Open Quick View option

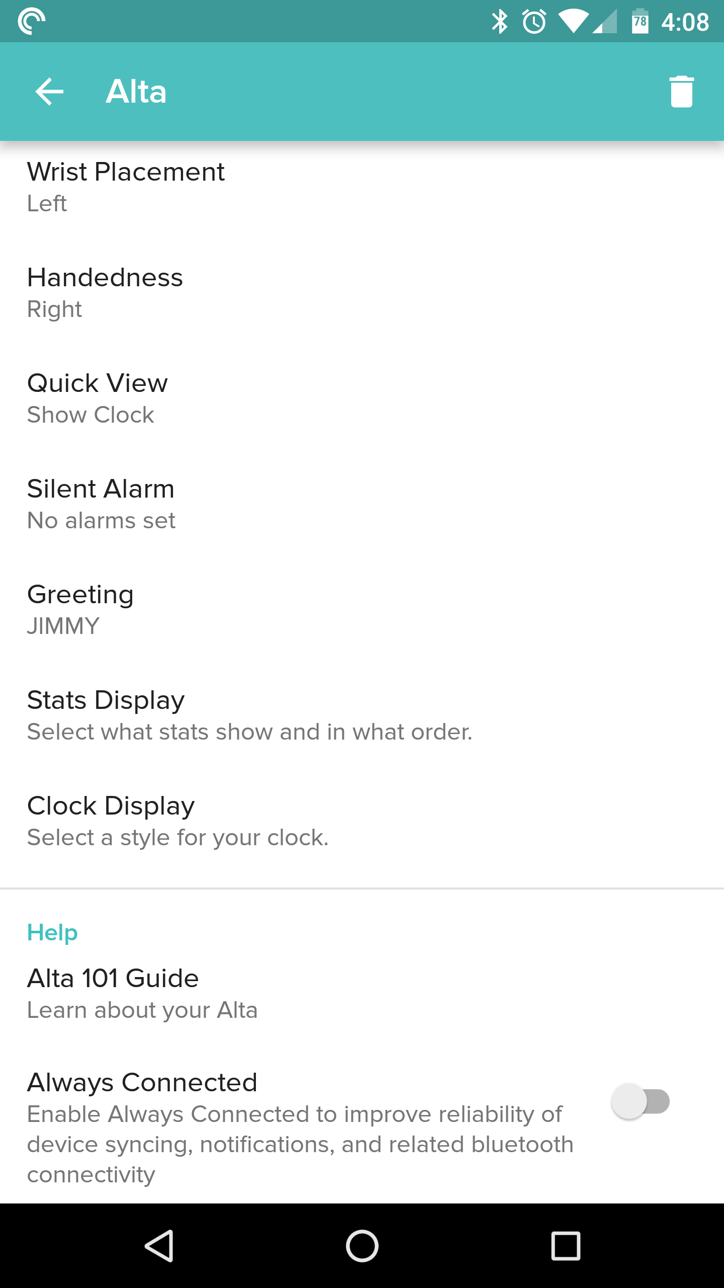pos(98,398)
